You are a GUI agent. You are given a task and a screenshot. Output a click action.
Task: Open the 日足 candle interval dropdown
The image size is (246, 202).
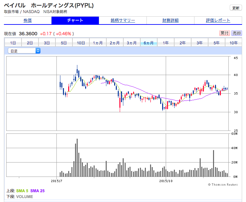24,51
